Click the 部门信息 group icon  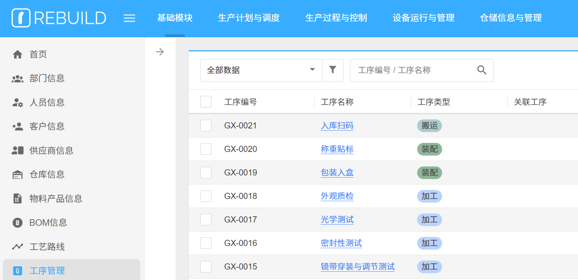17,79
